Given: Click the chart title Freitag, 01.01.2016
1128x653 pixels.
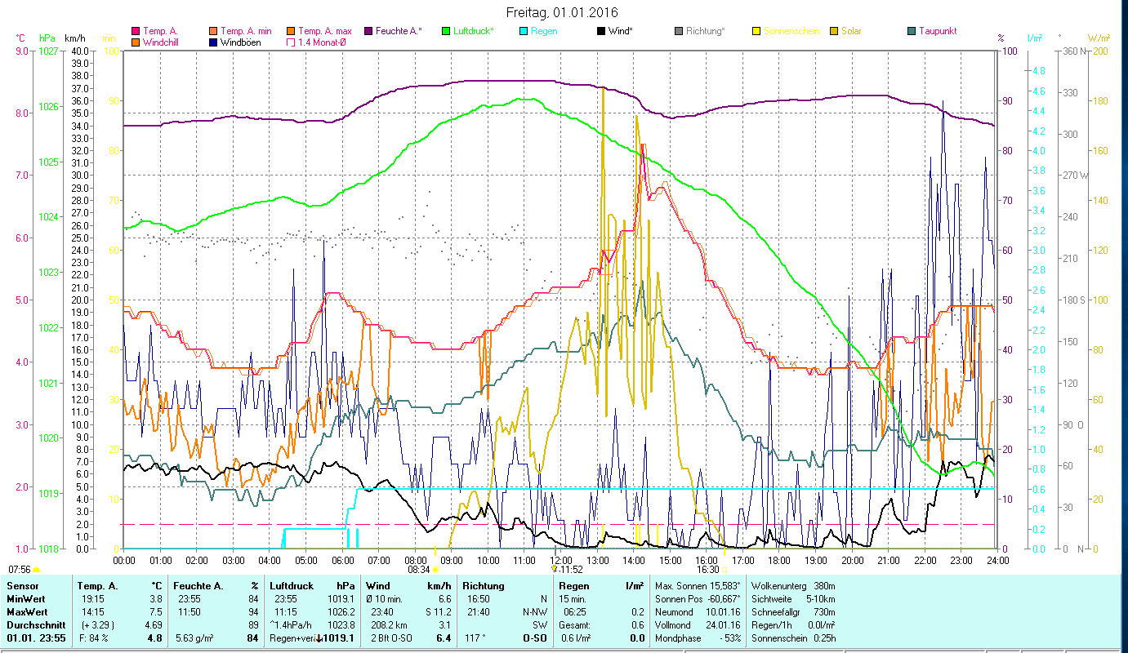Looking at the screenshot, I should pos(564,12).
